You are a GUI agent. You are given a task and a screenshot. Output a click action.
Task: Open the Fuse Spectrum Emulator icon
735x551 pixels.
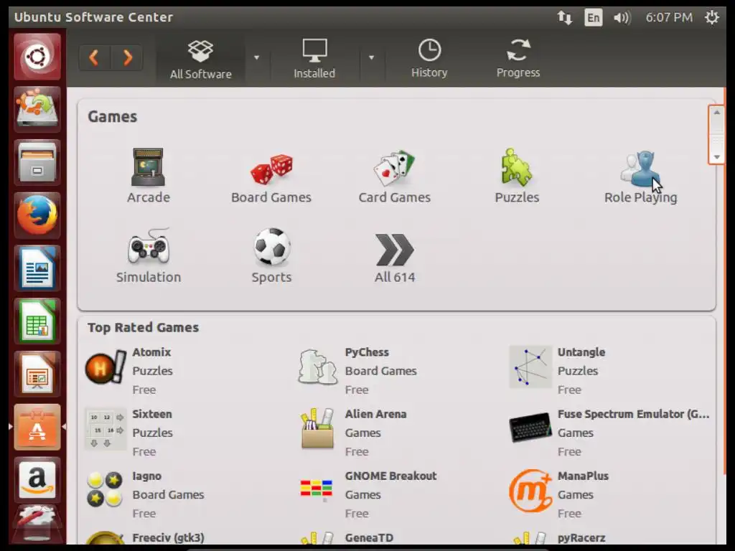(x=530, y=428)
